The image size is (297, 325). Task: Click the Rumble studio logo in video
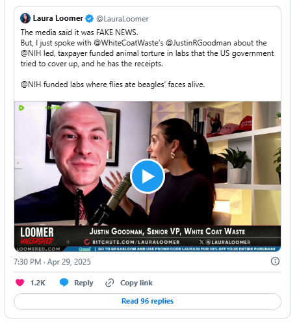click(40, 107)
